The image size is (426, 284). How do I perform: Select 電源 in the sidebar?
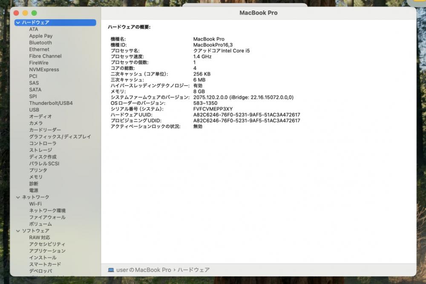coord(34,190)
